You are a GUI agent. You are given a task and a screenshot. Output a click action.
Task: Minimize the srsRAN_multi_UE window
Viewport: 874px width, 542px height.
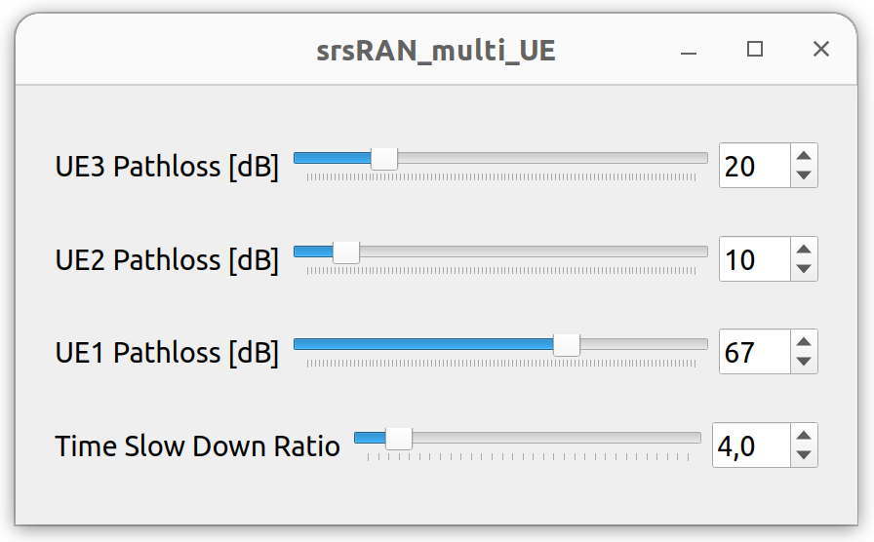click(x=690, y=51)
